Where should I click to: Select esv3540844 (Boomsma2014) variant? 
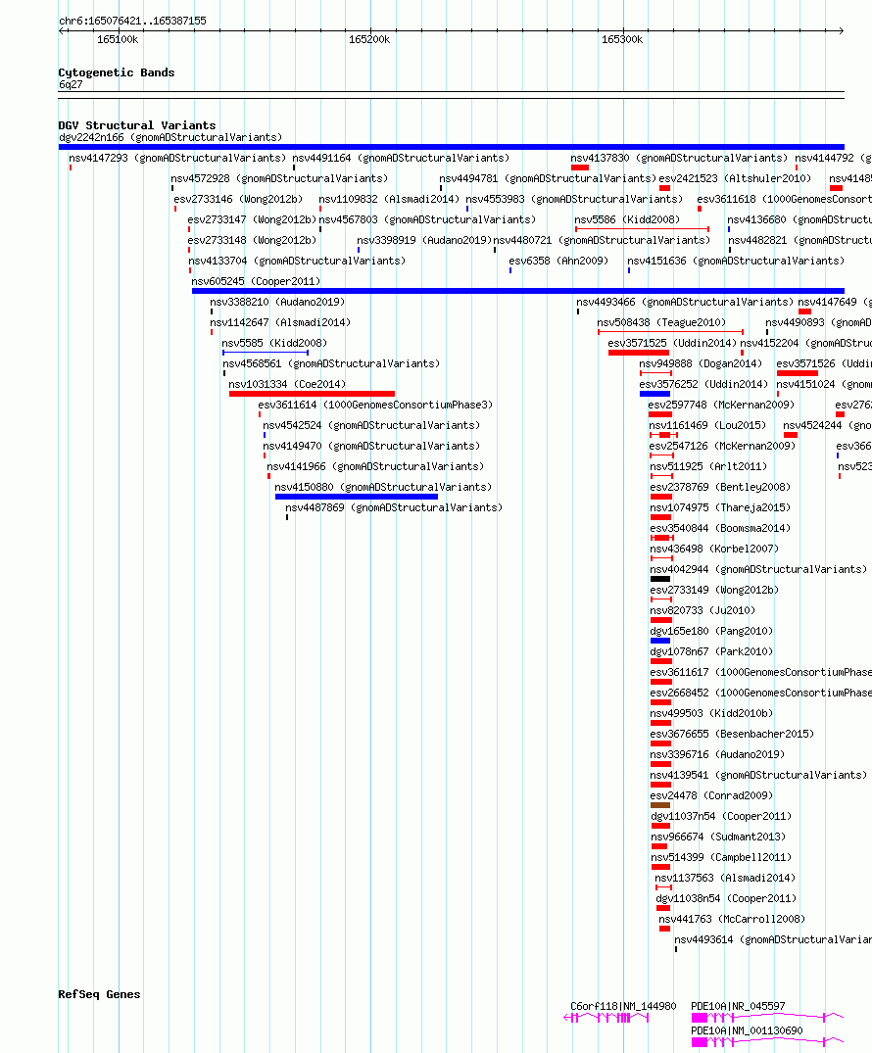[720, 529]
